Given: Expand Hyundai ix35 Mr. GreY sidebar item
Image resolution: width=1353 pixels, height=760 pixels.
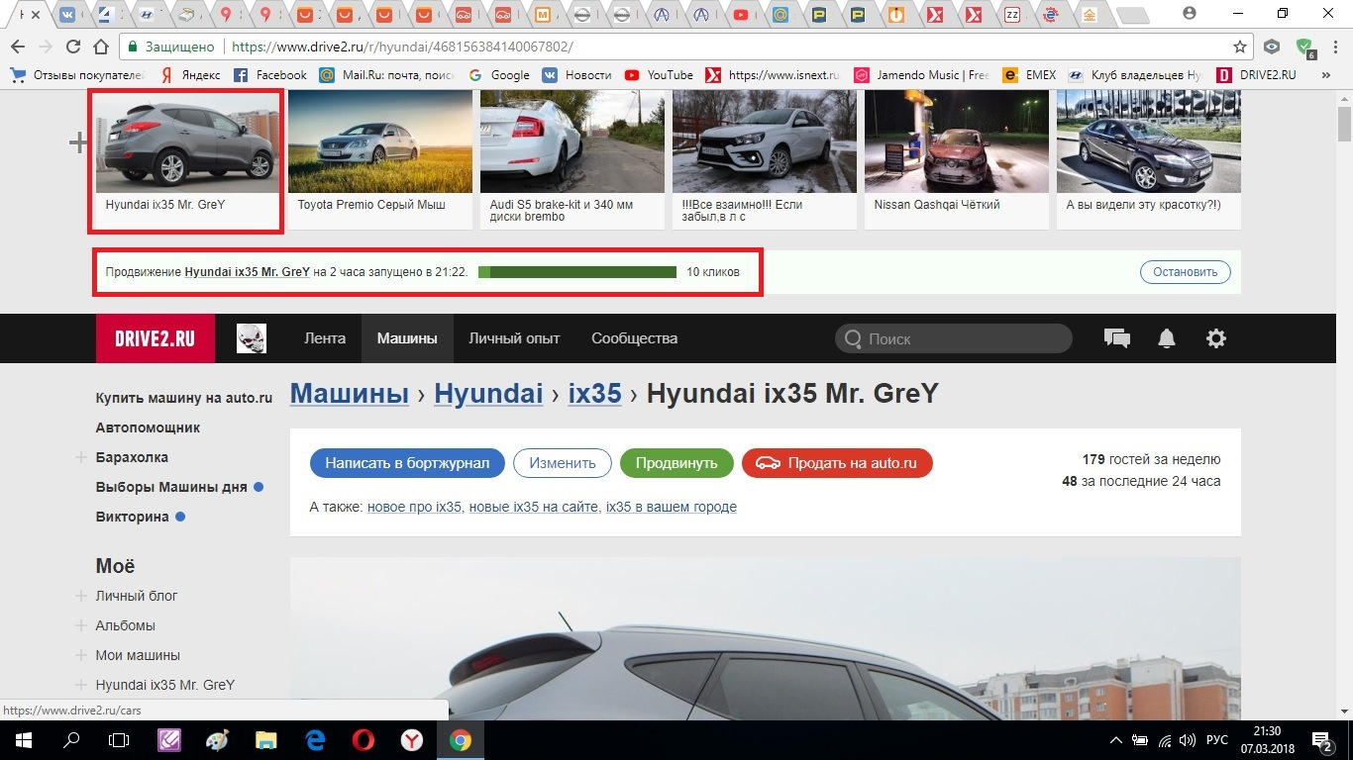Looking at the screenshot, I should 81,685.
